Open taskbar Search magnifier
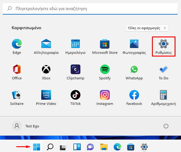The height and width of the screenshot is (152, 181). [x=50, y=147]
